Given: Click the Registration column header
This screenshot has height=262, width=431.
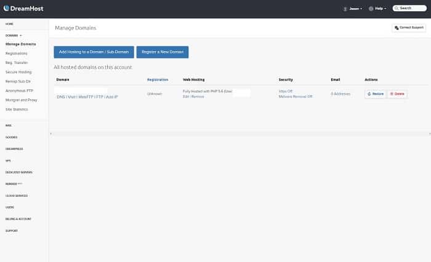Looking at the screenshot, I should pyautogui.click(x=158, y=79).
